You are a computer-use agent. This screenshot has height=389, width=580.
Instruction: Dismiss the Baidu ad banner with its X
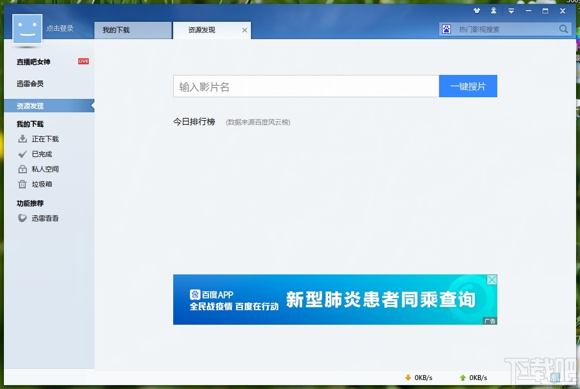coord(491,279)
